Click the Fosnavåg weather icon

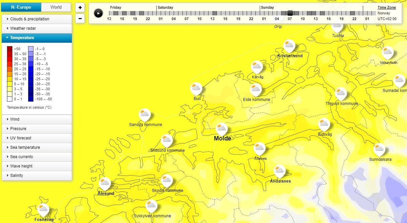point(43,210)
